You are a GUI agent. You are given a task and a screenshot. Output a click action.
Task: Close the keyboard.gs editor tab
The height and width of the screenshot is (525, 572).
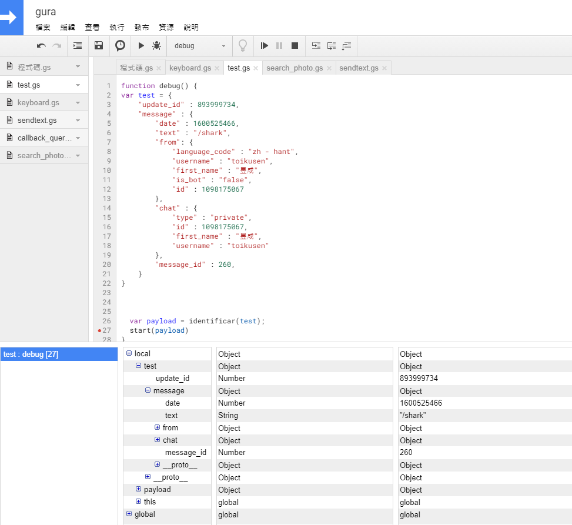(x=218, y=68)
